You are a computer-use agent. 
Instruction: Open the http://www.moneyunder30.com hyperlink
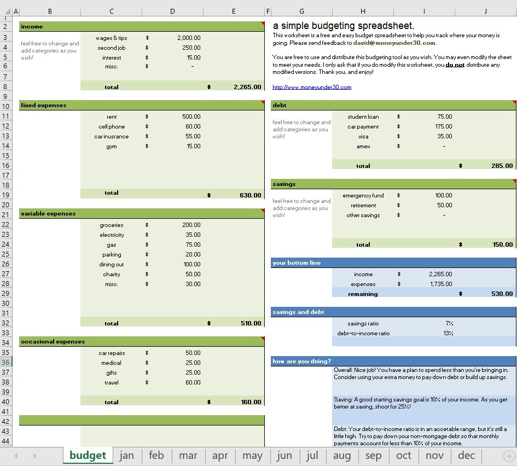[312, 86]
